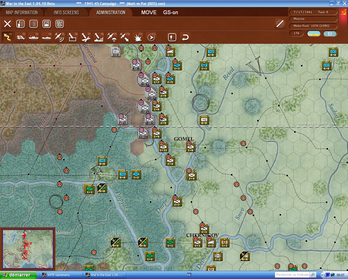The height and width of the screenshot is (279, 348).
Task: Click the F12 end turn icon
Action: coord(151,37)
